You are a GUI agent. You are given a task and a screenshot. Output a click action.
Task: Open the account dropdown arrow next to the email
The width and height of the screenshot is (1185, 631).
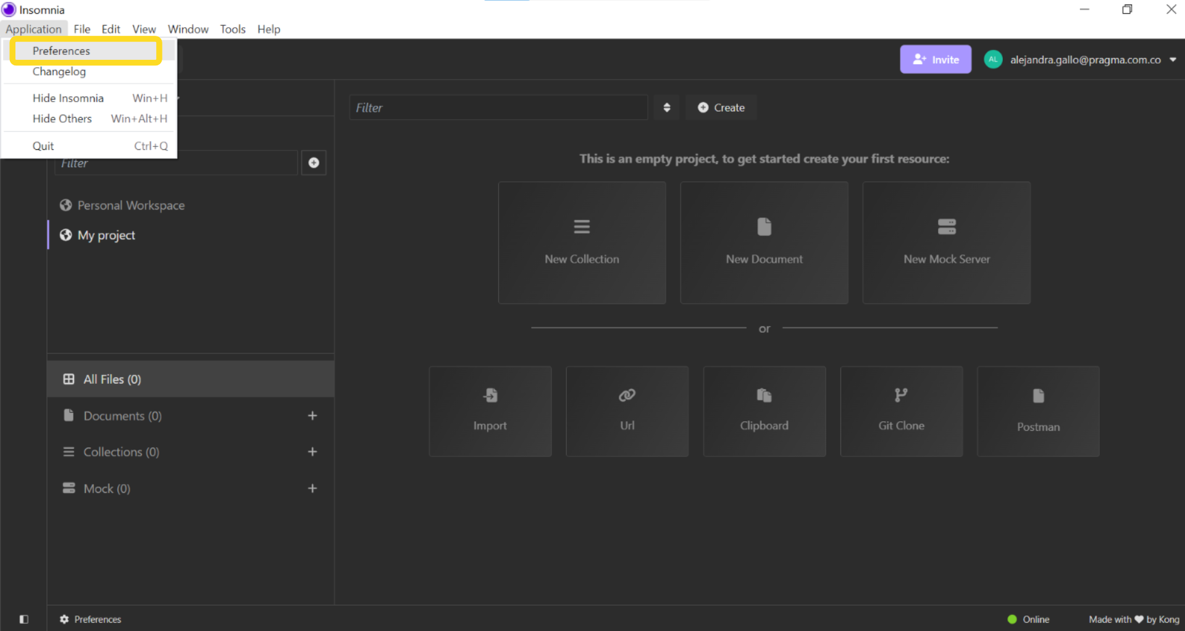tap(1173, 60)
